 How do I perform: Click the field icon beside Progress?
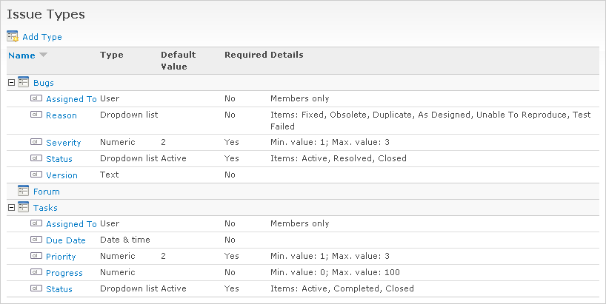point(36,272)
